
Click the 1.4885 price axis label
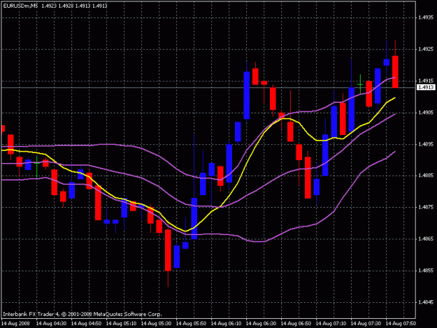[426, 176]
